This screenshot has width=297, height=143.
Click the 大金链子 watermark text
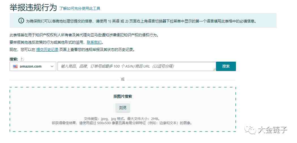(272, 130)
